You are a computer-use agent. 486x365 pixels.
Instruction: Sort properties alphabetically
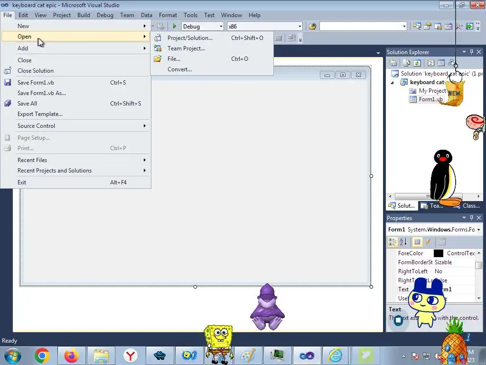[403, 242]
